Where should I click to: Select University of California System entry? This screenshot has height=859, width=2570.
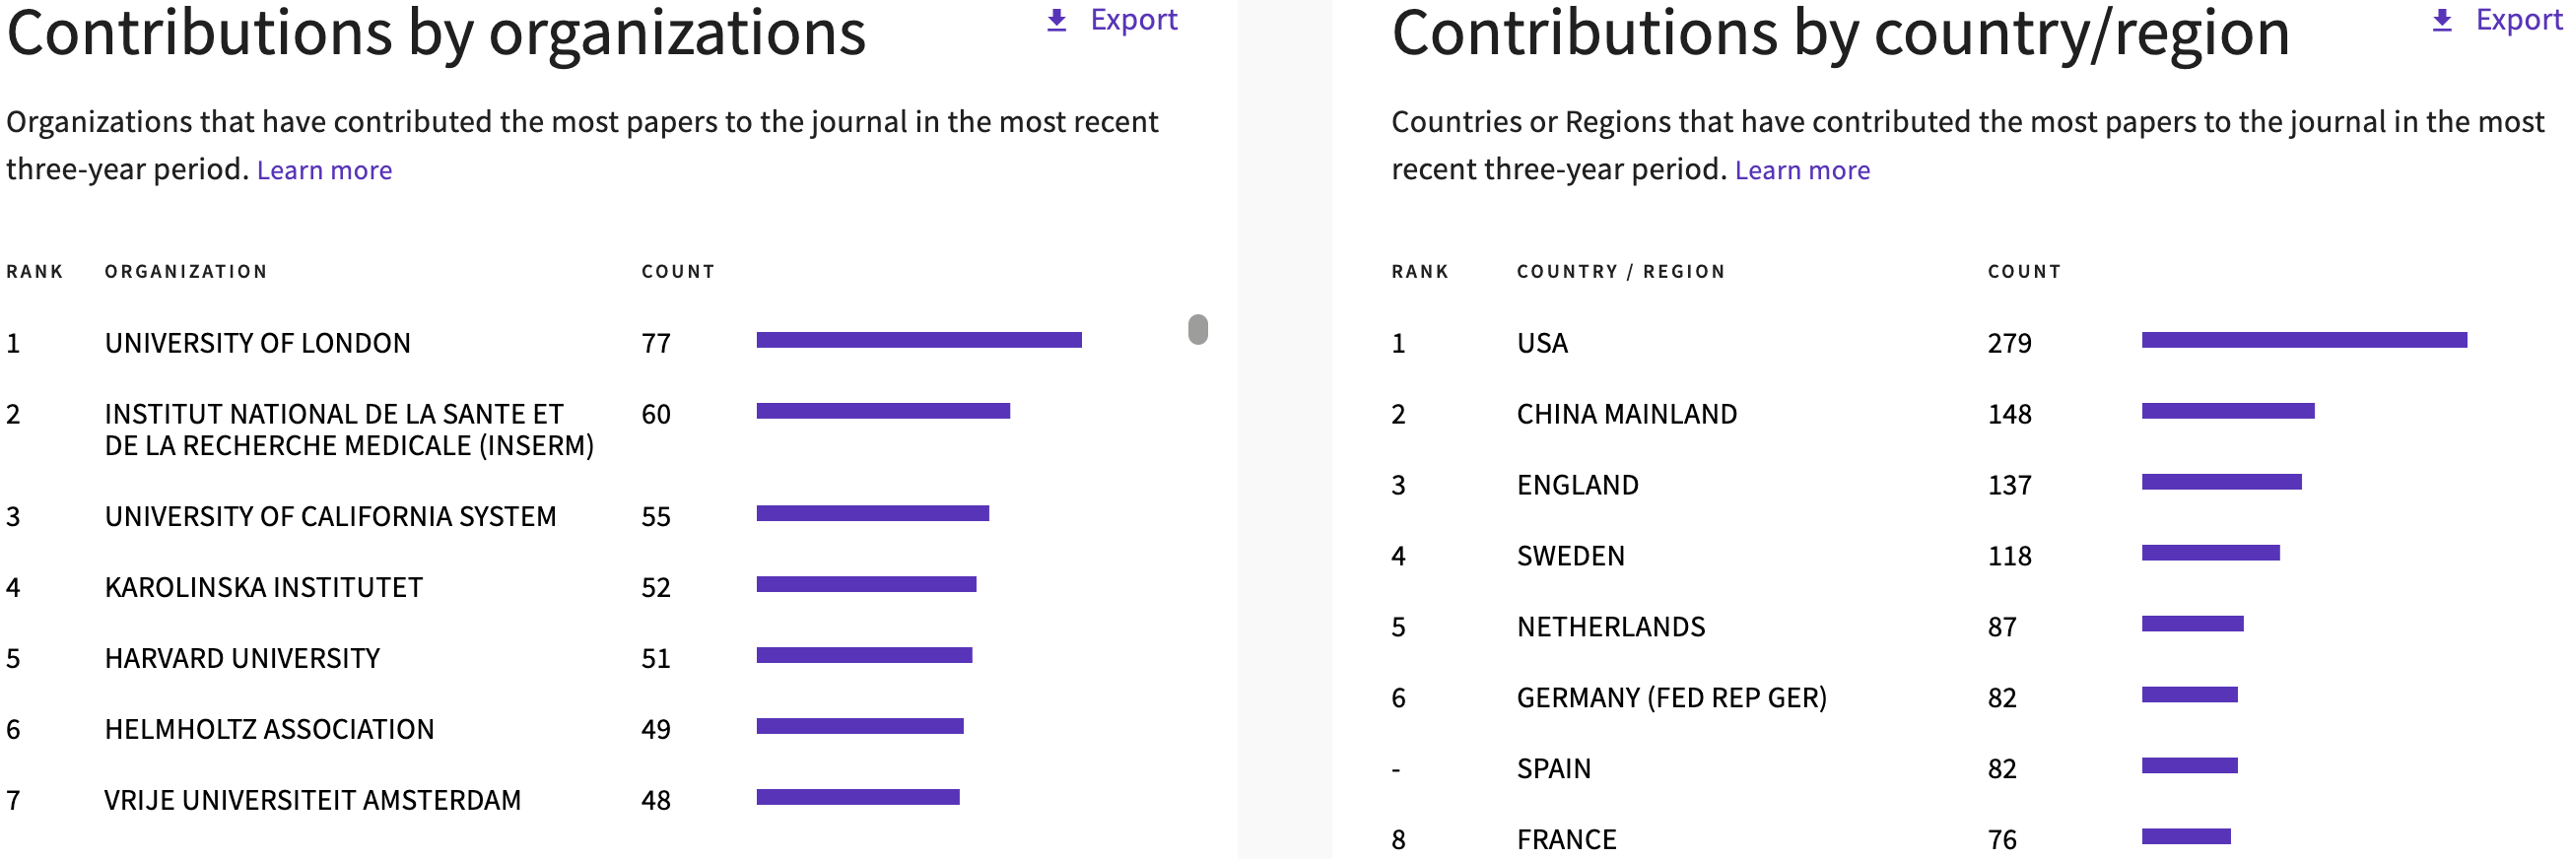point(330,517)
